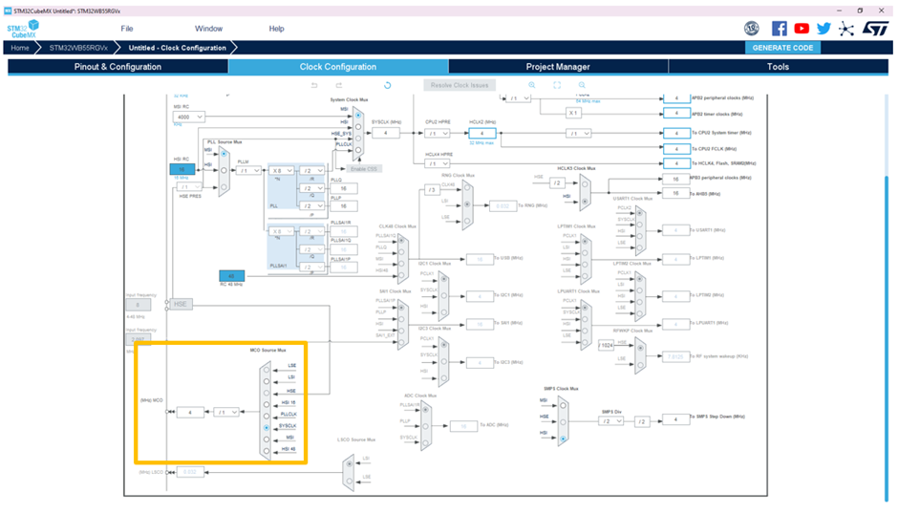Click the STM32CubeMX logo icon

tap(23, 29)
